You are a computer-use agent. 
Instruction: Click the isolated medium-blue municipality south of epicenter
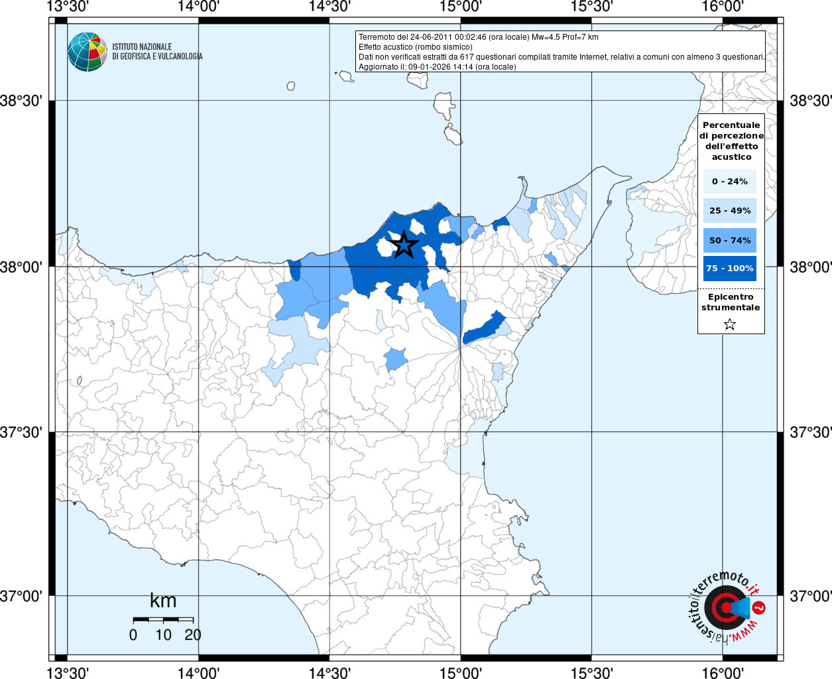pos(395,359)
